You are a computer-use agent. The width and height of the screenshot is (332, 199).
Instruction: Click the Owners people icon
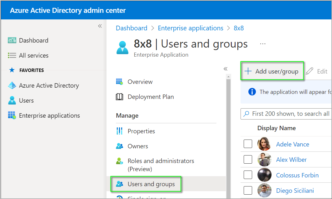[x=119, y=146]
